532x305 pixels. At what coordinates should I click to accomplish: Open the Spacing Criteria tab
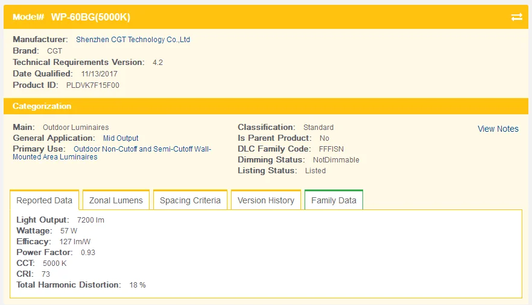pyautogui.click(x=190, y=200)
